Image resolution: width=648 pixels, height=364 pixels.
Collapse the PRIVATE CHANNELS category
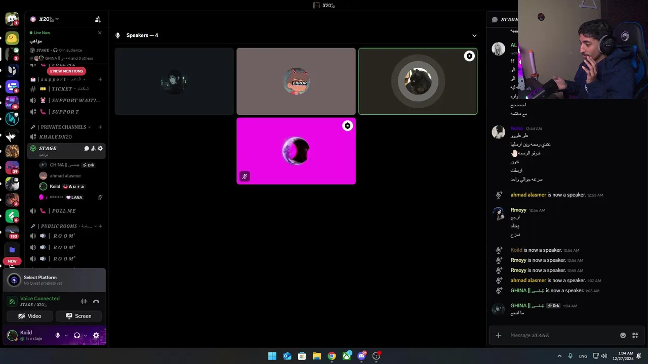pyautogui.click(x=61, y=127)
